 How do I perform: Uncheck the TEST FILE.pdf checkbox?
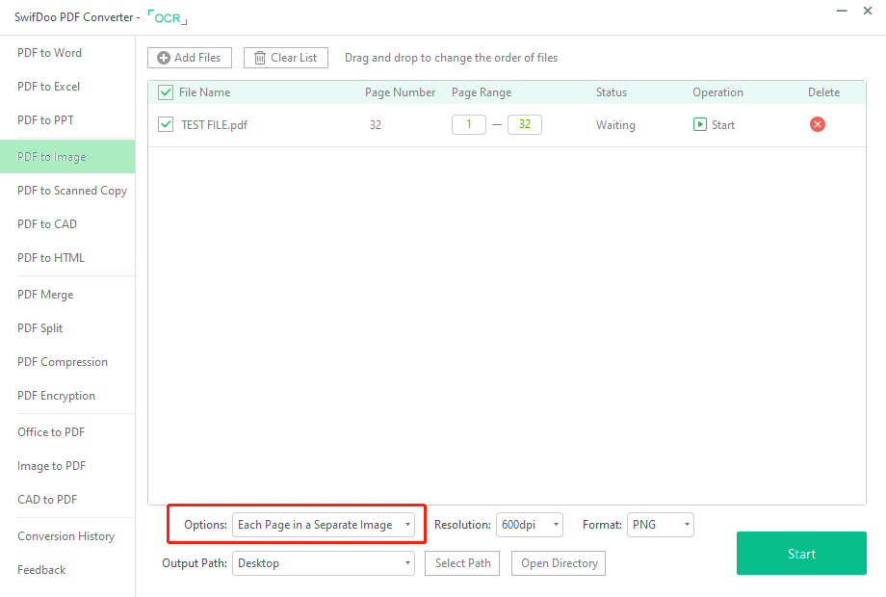coord(166,124)
